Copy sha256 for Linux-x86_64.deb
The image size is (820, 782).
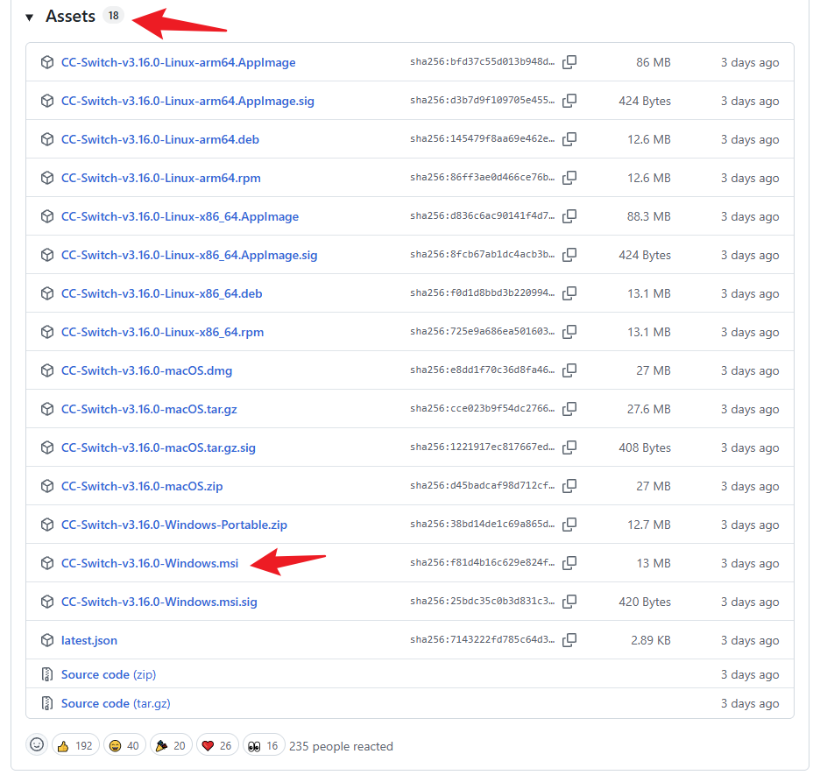point(569,293)
